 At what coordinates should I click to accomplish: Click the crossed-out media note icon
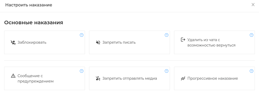coord(98,78)
